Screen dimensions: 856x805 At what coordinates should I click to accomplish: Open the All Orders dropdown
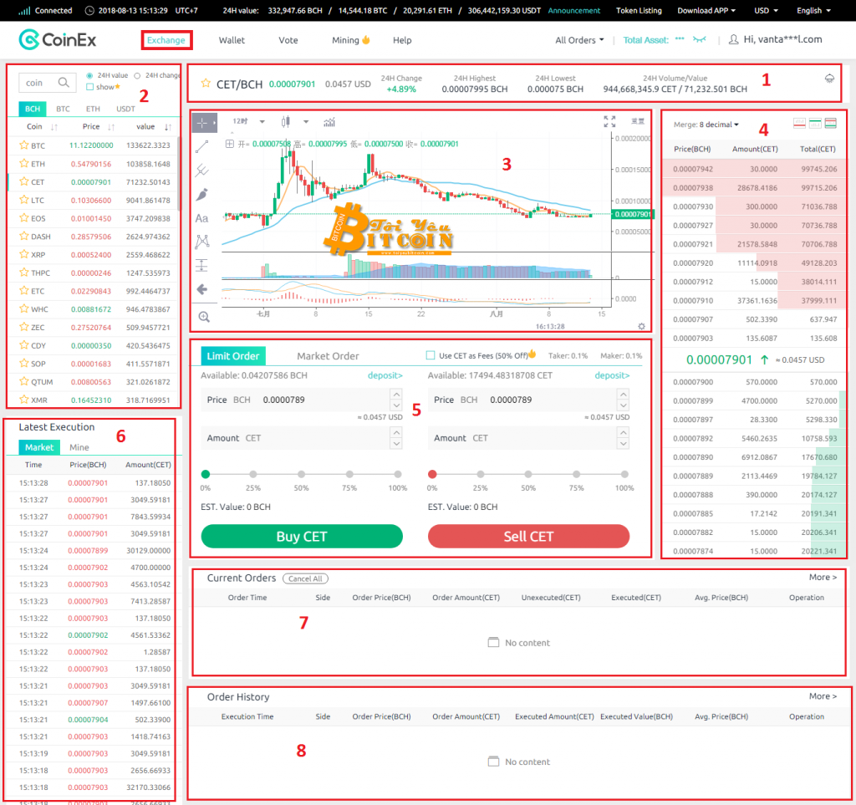[579, 40]
